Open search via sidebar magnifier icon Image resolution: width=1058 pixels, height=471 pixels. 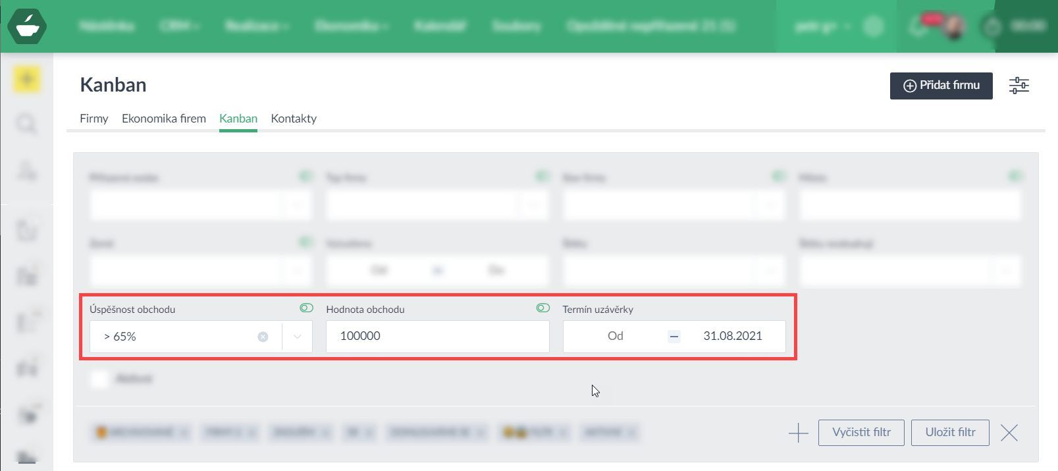(27, 124)
